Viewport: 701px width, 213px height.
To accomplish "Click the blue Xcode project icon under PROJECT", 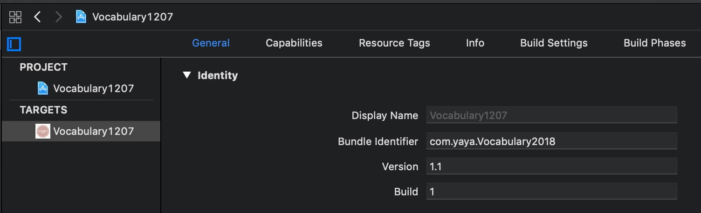I will tap(43, 88).
